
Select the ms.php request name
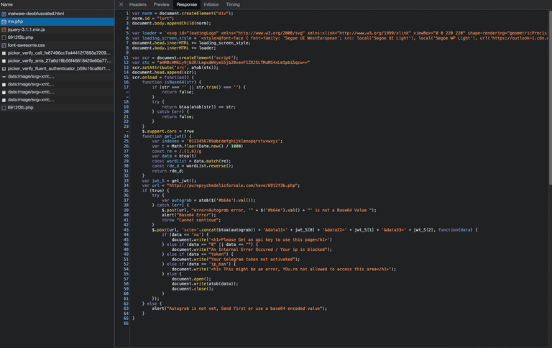coord(15,22)
